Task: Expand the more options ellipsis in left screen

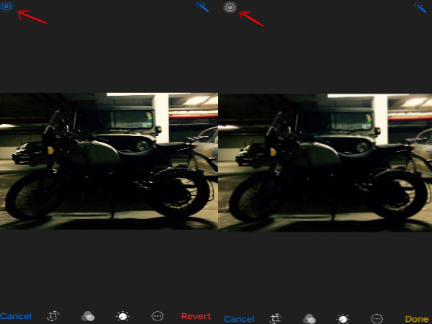Action: pyautogui.click(x=158, y=316)
